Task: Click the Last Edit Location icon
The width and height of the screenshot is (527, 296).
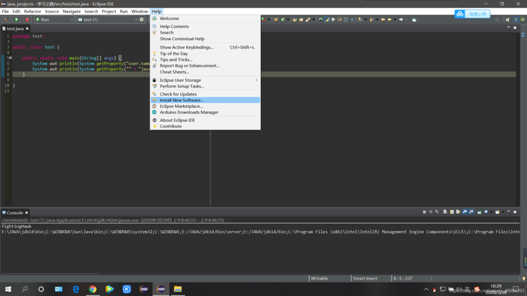Action: coord(383,20)
